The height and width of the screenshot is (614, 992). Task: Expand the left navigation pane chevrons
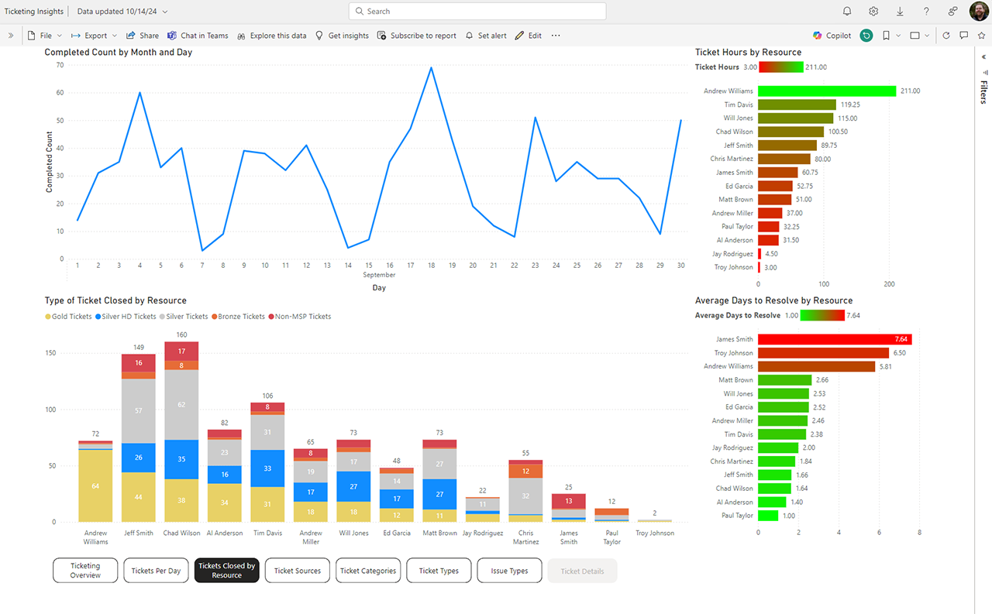11,36
